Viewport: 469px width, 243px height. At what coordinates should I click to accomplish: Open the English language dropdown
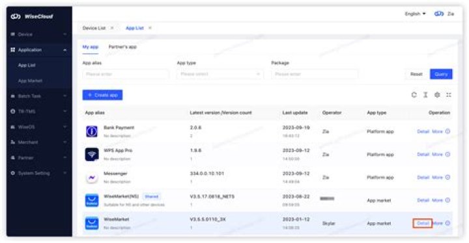click(415, 14)
